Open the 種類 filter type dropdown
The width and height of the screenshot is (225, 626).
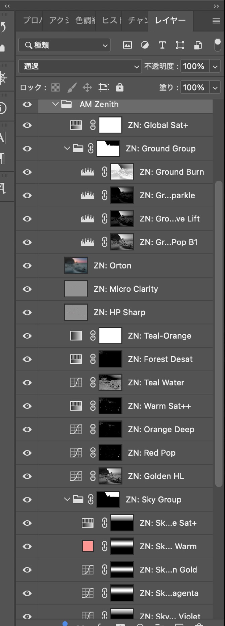65,45
